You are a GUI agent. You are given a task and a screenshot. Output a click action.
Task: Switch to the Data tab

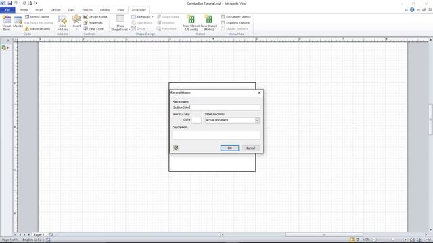71,10
